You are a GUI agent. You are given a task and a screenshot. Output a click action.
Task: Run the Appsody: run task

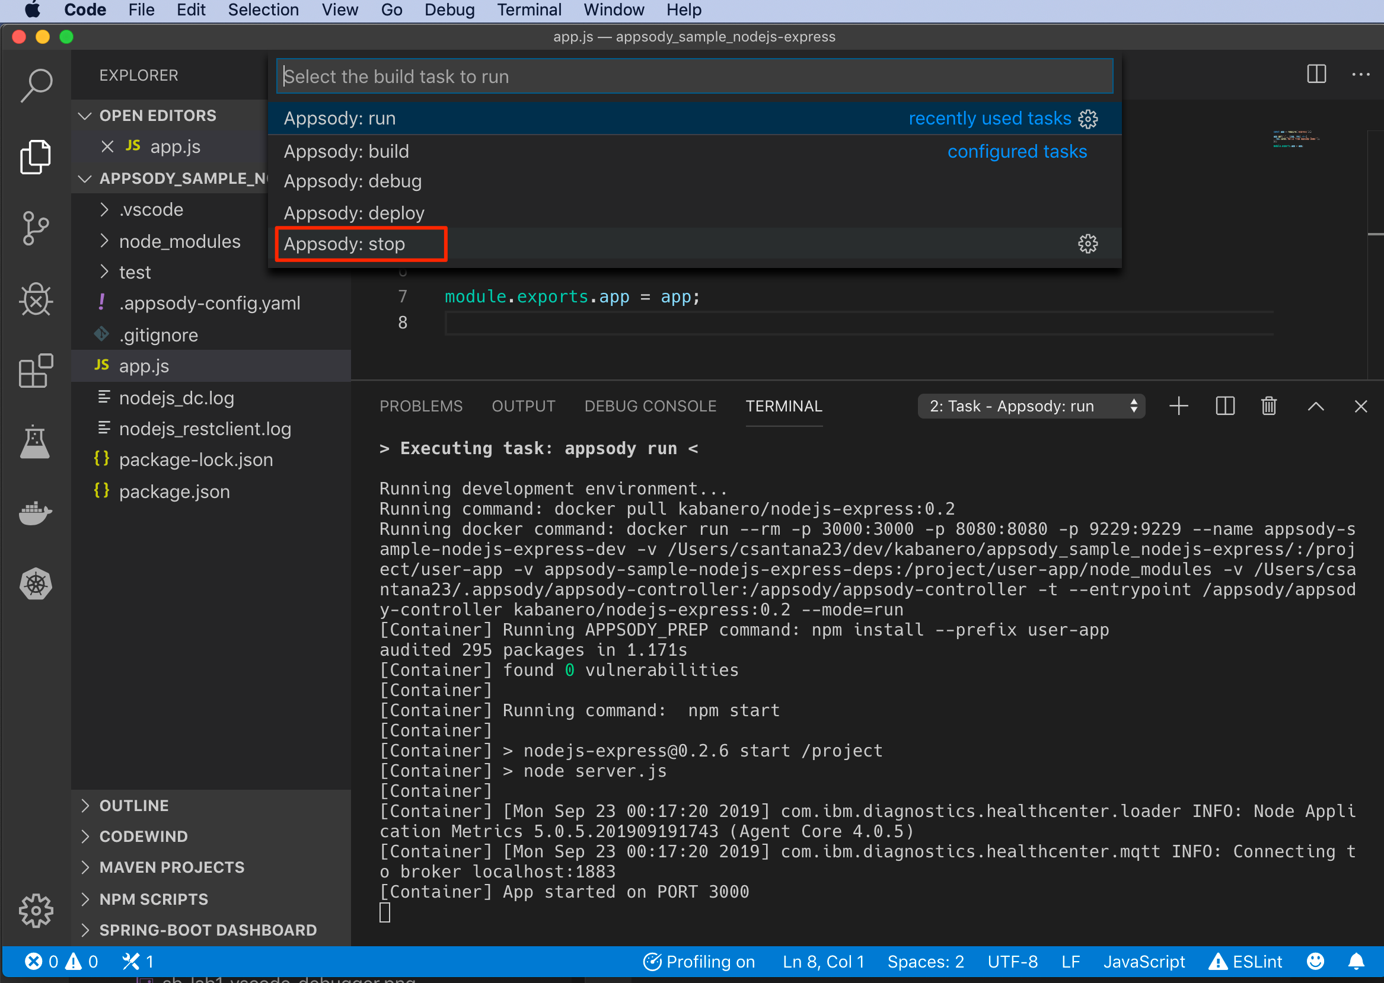point(694,119)
